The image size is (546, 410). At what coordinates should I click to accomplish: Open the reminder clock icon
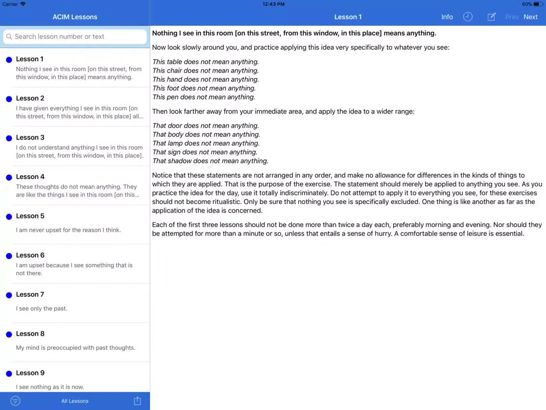pyautogui.click(x=468, y=17)
